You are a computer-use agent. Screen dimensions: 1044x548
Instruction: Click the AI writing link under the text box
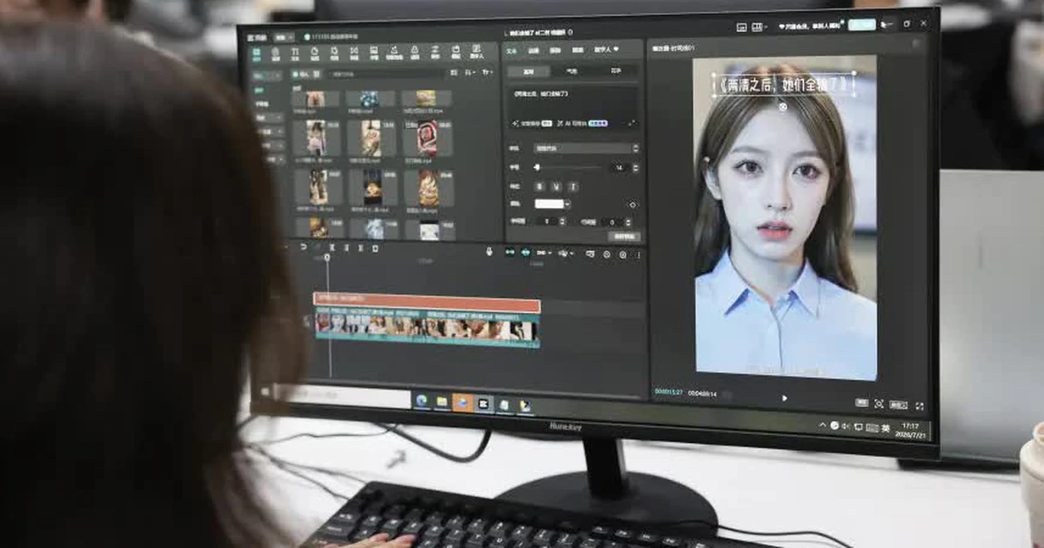coord(585,124)
